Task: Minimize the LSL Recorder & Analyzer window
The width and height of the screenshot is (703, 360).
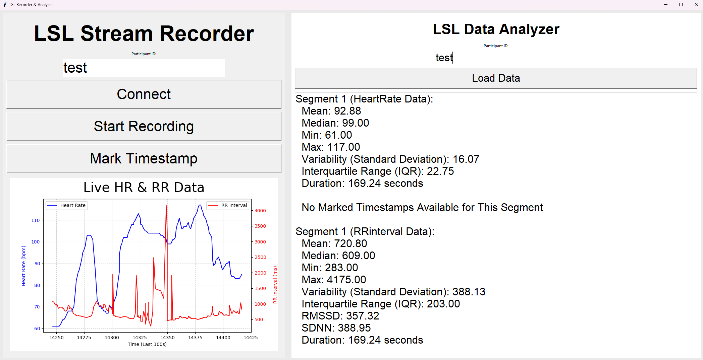Action: pyautogui.click(x=666, y=4)
